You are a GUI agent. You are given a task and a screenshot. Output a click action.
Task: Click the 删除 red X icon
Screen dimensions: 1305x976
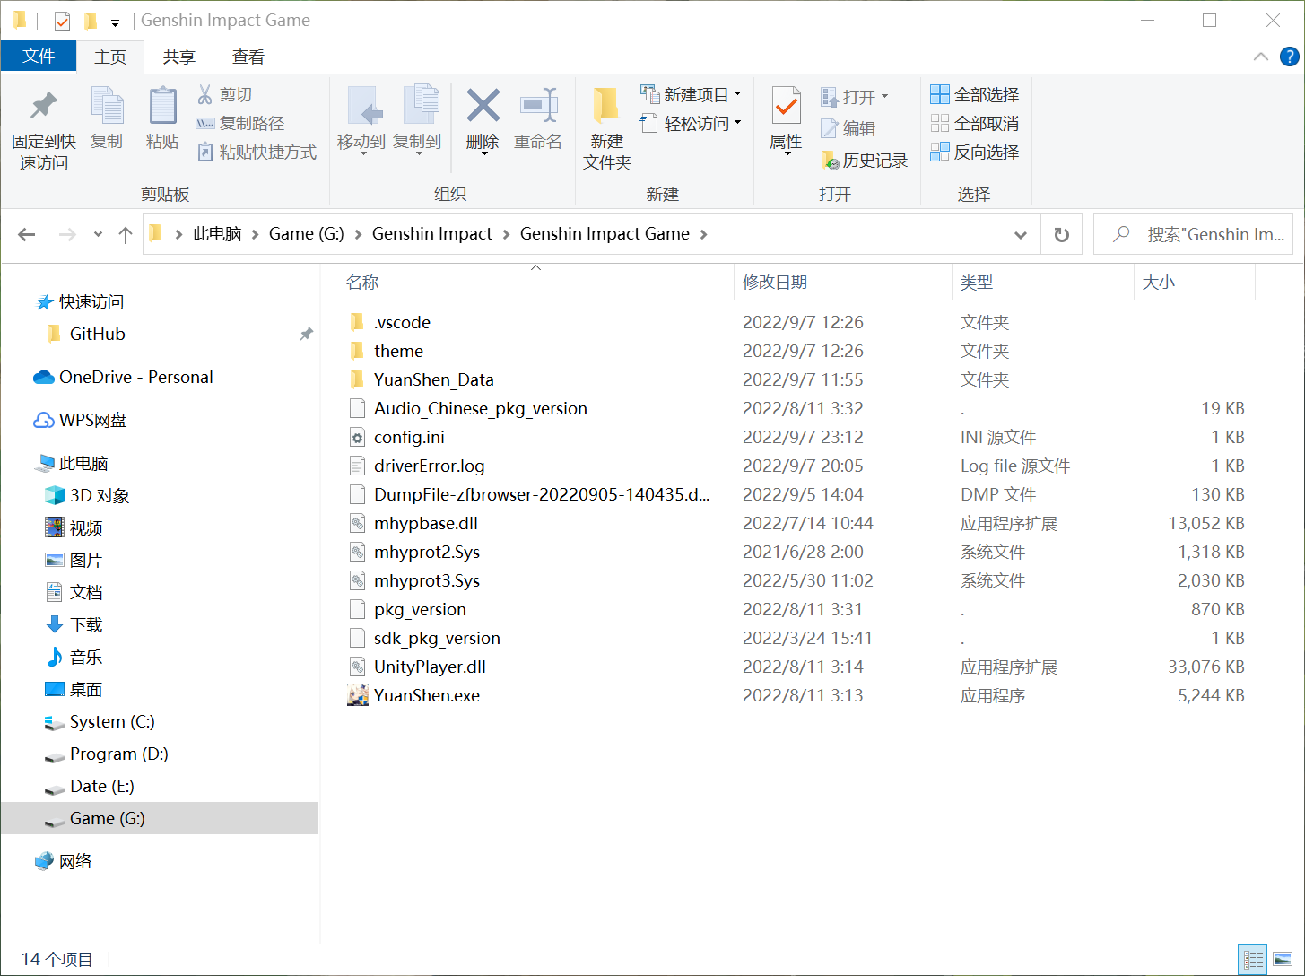click(483, 106)
